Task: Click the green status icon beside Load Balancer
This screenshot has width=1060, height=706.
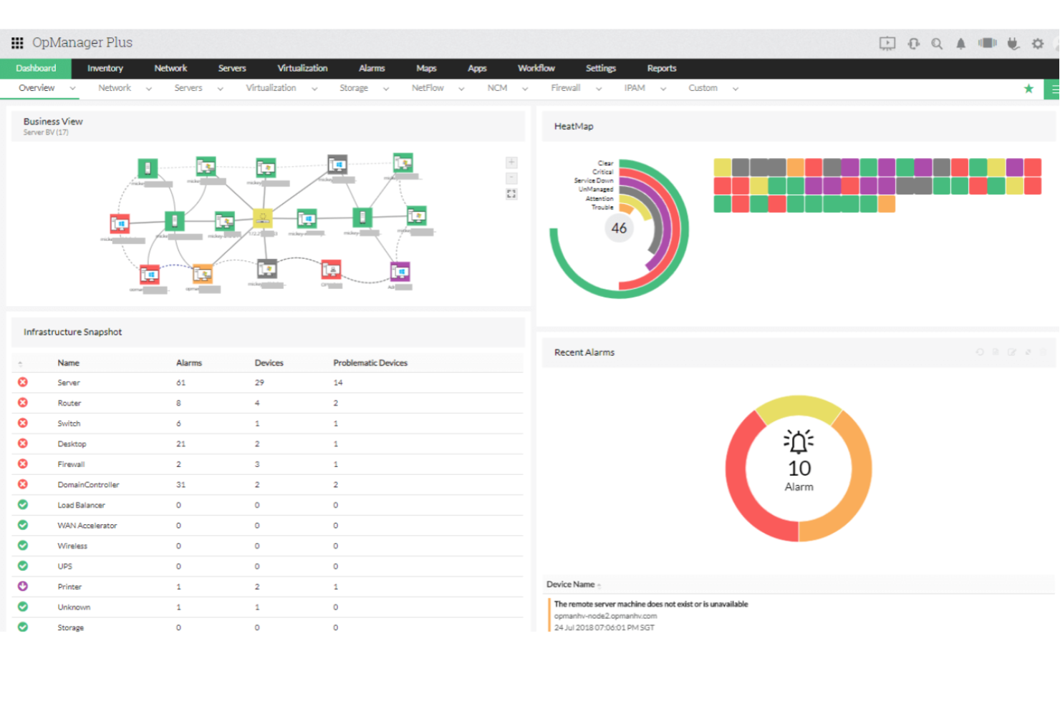Action: [x=23, y=505]
